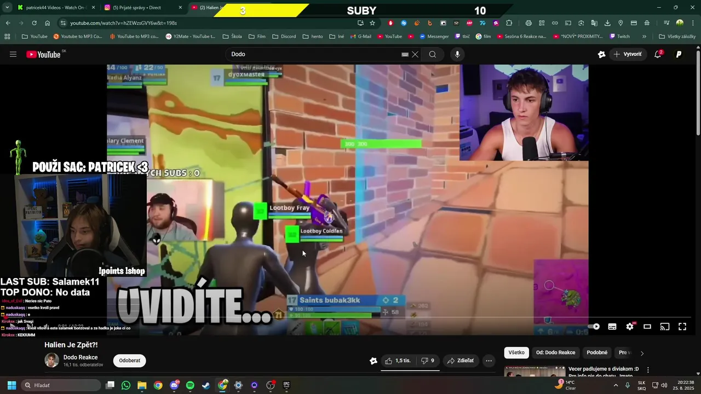Go to the YouTube home logo
701x394 pixels.
(x=43, y=54)
